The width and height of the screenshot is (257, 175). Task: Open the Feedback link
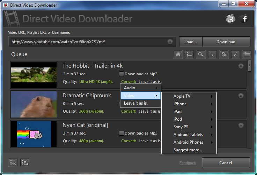click(x=188, y=163)
